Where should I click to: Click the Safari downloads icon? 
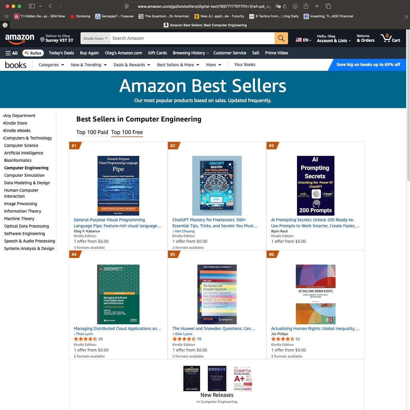coord(295,6)
